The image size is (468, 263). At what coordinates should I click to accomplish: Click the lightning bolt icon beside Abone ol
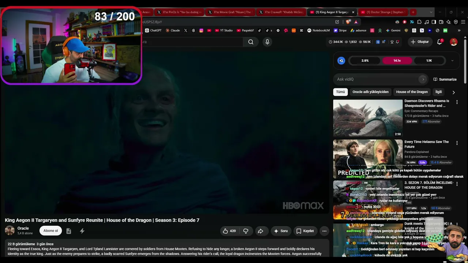82,231
